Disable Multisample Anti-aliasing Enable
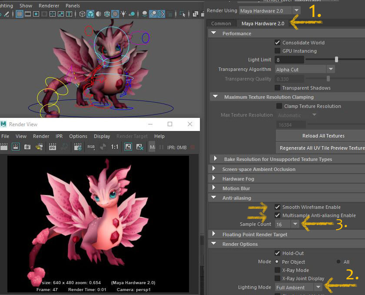Image resolution: width=365 pixels, height=295 pixels. (277, 215)
